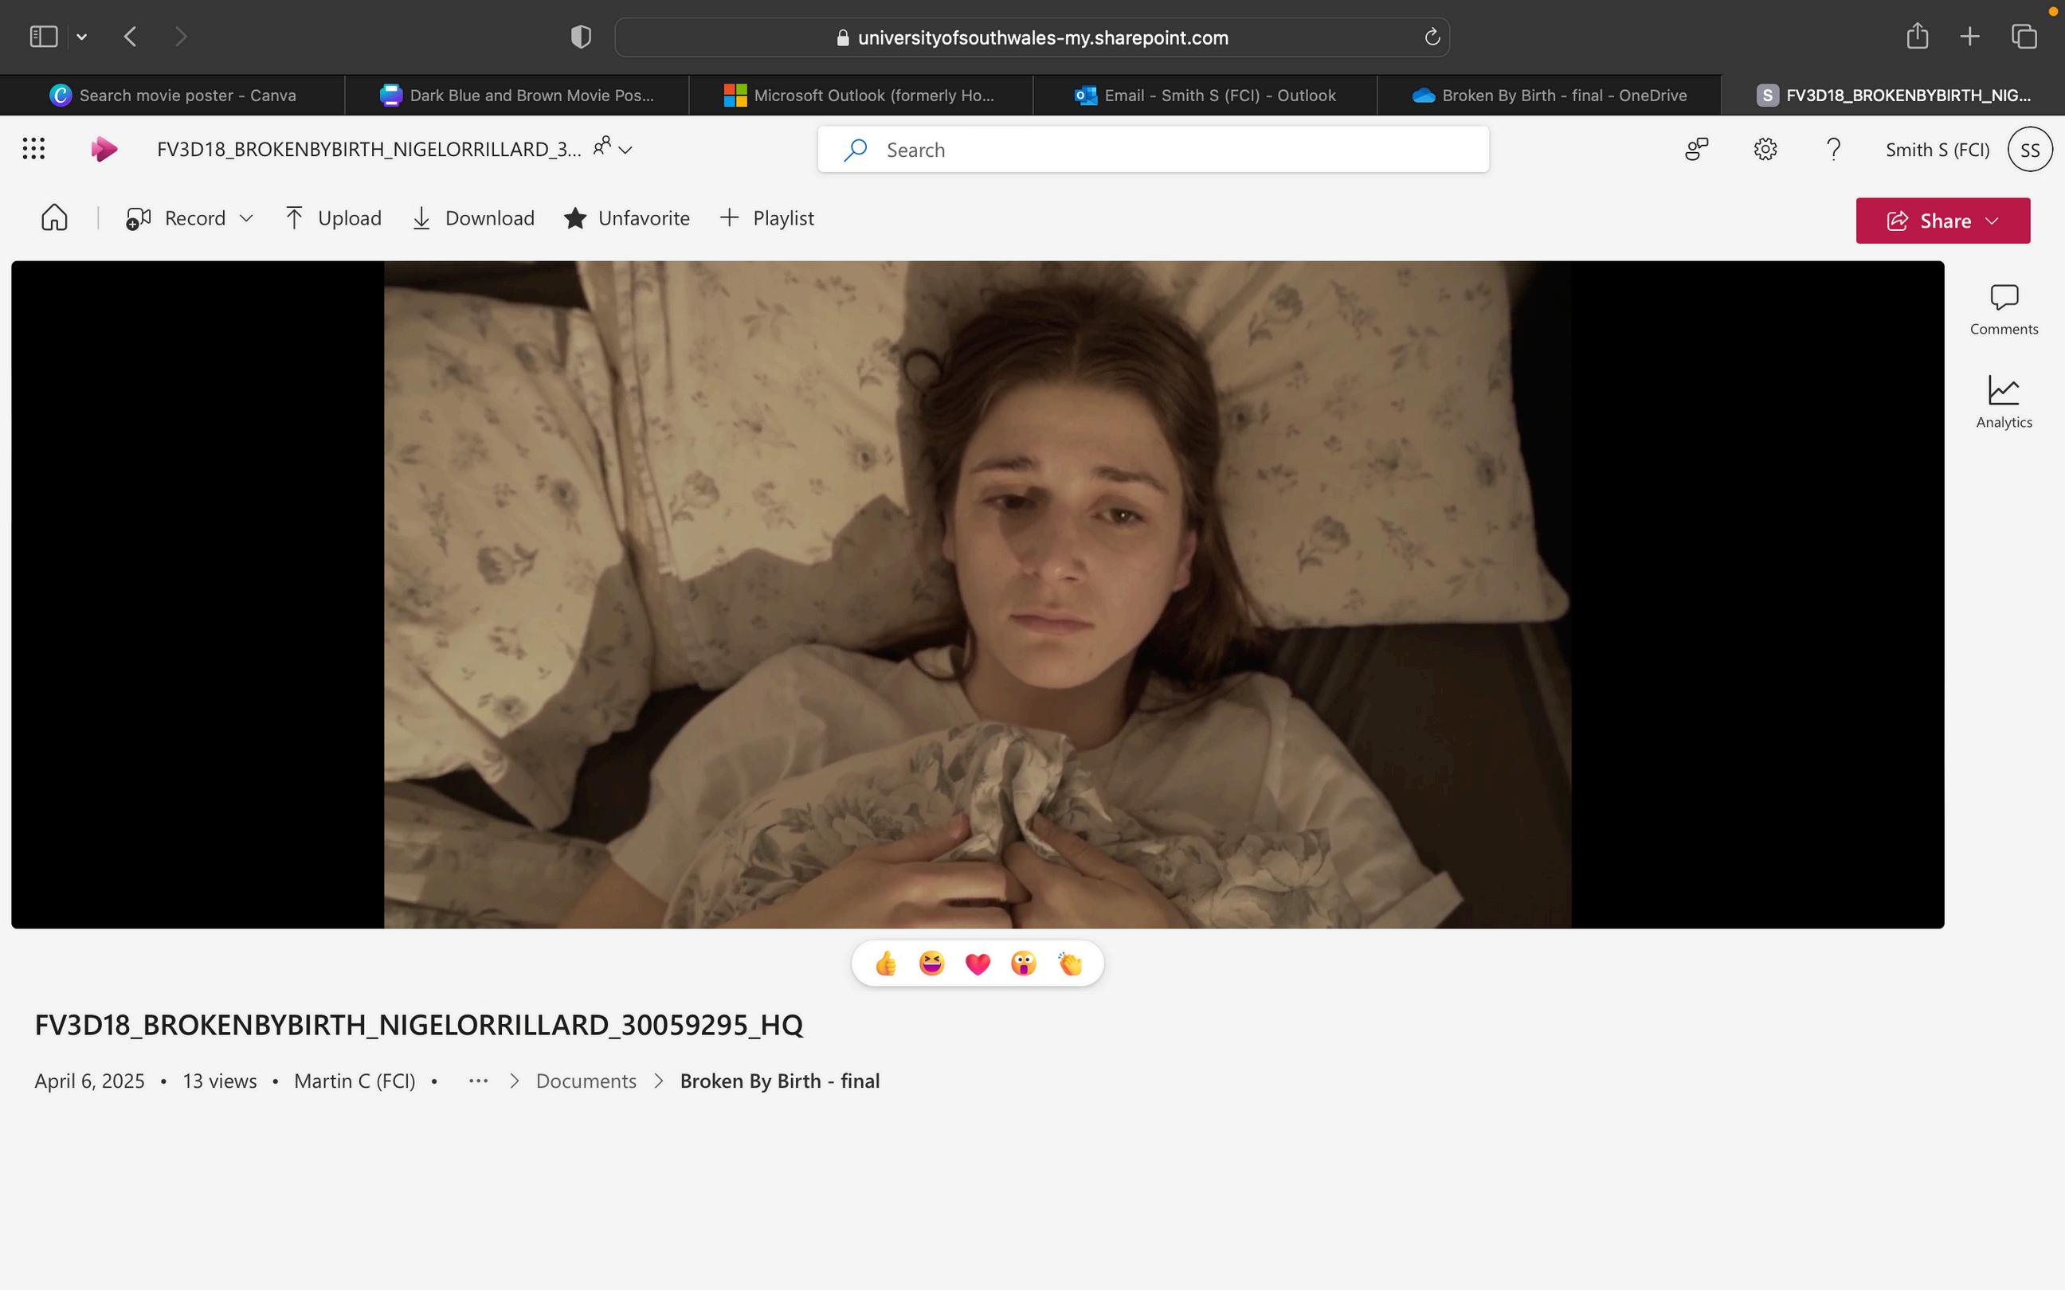Expand the Share dropdown
This screenshot has height=1290, width=2065.
click(1993, 221)
